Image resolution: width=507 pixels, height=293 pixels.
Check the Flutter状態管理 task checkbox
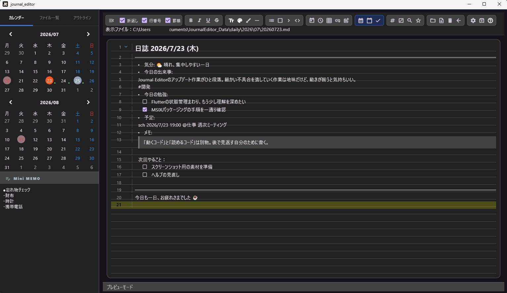click(145, 102)
